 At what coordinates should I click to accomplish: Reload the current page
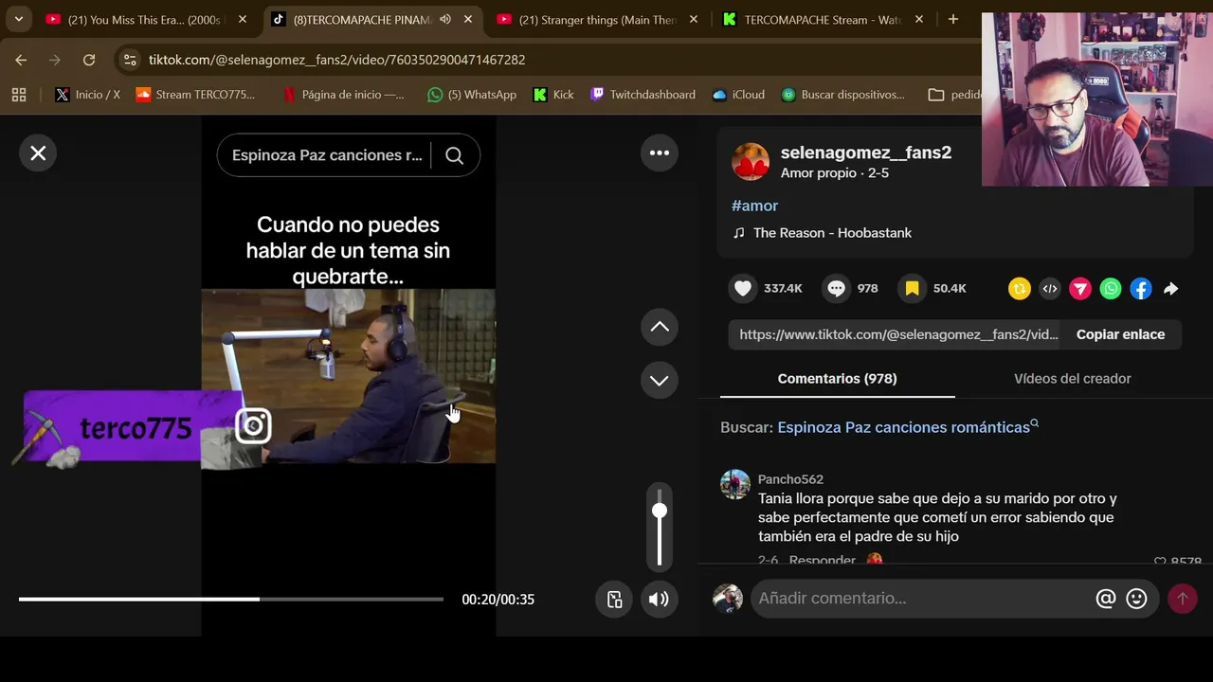(x=88, y=60)
